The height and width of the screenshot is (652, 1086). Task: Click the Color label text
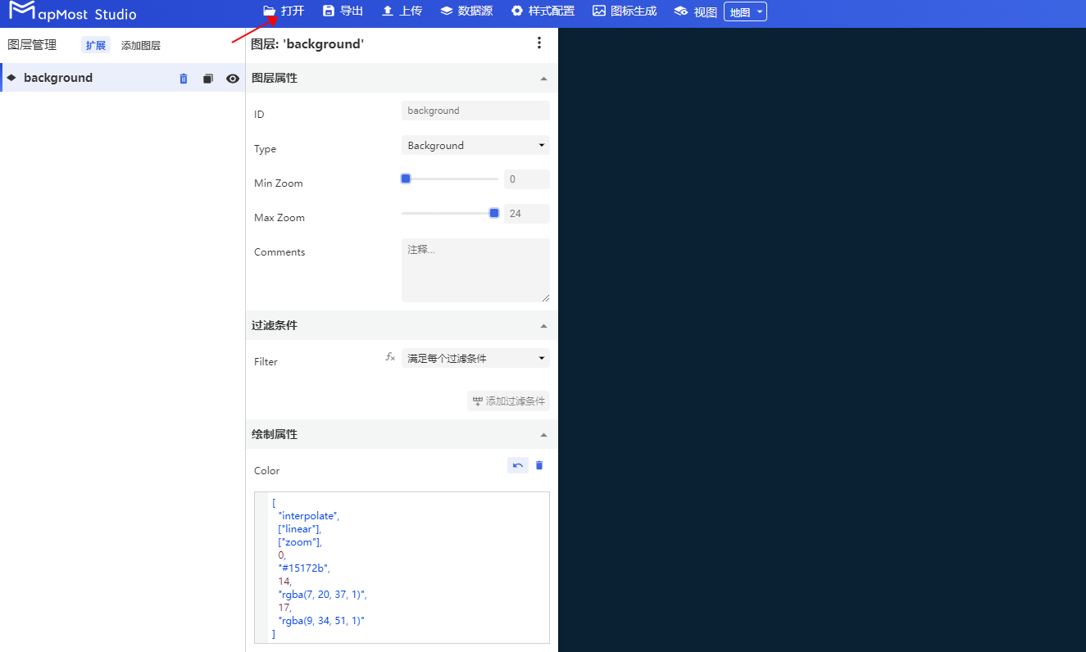coord(267,471)
